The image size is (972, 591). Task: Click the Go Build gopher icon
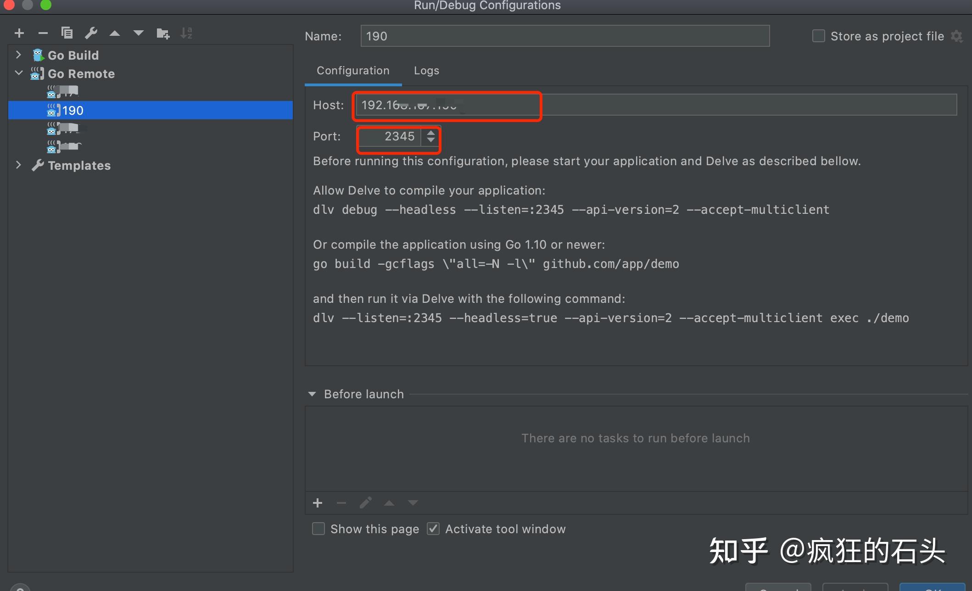tap(38, 55)
